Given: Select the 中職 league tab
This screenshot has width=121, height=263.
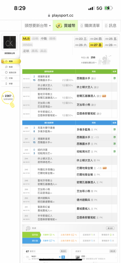Looking at the screenshot, I should click(x=44, y=39).
